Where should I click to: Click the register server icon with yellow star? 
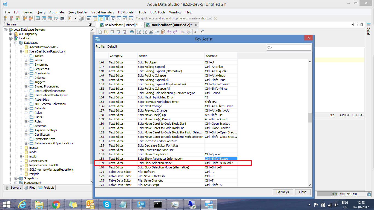tap(5, 18)
